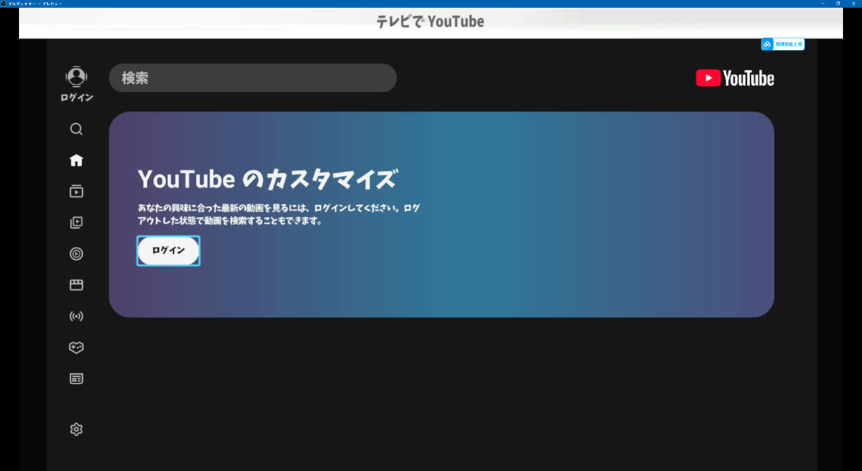The image size is (862, 471).
Task: Click the YouTube のカスタマイズ heading
Action: (268, 180)
